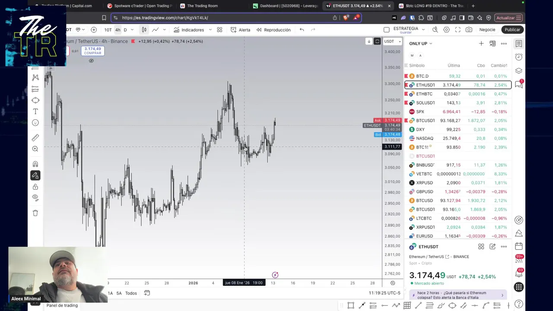Select the 5A date range

(119, 293)
